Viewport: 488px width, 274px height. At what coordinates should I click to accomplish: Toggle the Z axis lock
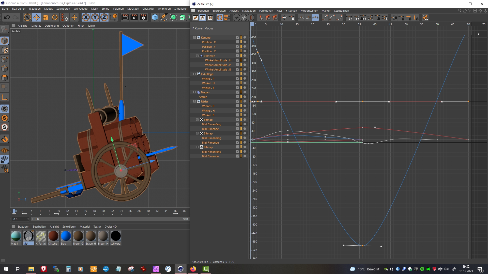(104, 17)
